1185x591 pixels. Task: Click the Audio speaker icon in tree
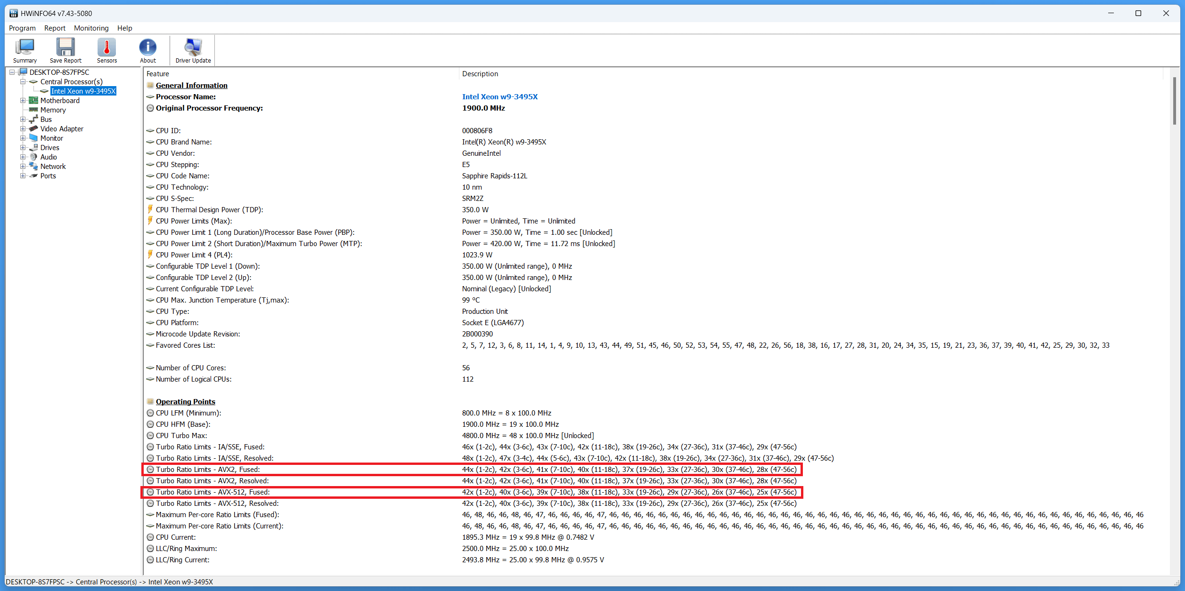[33, 157]
